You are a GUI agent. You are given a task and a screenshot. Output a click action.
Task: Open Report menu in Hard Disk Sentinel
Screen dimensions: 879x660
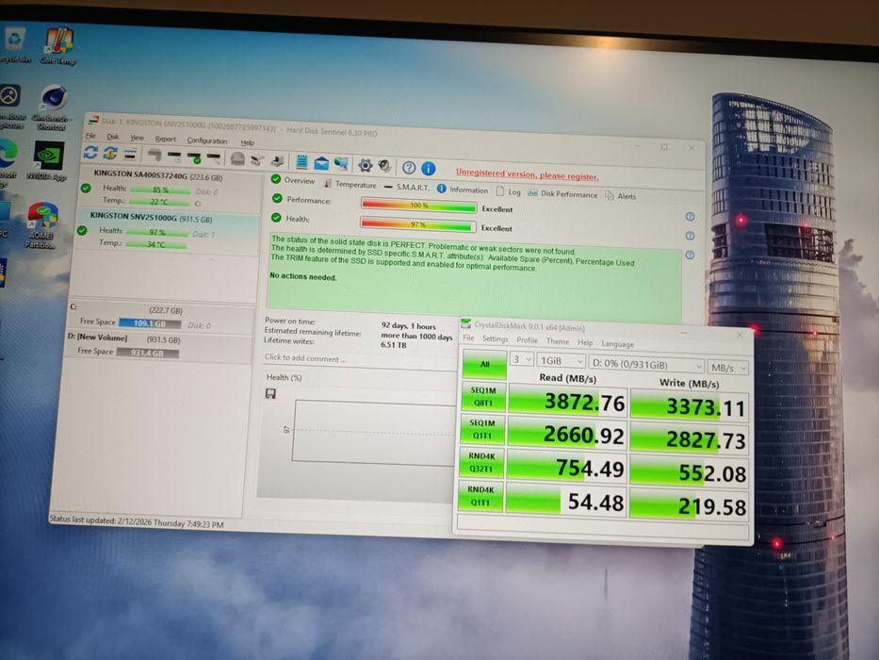(x=166, y=140)
